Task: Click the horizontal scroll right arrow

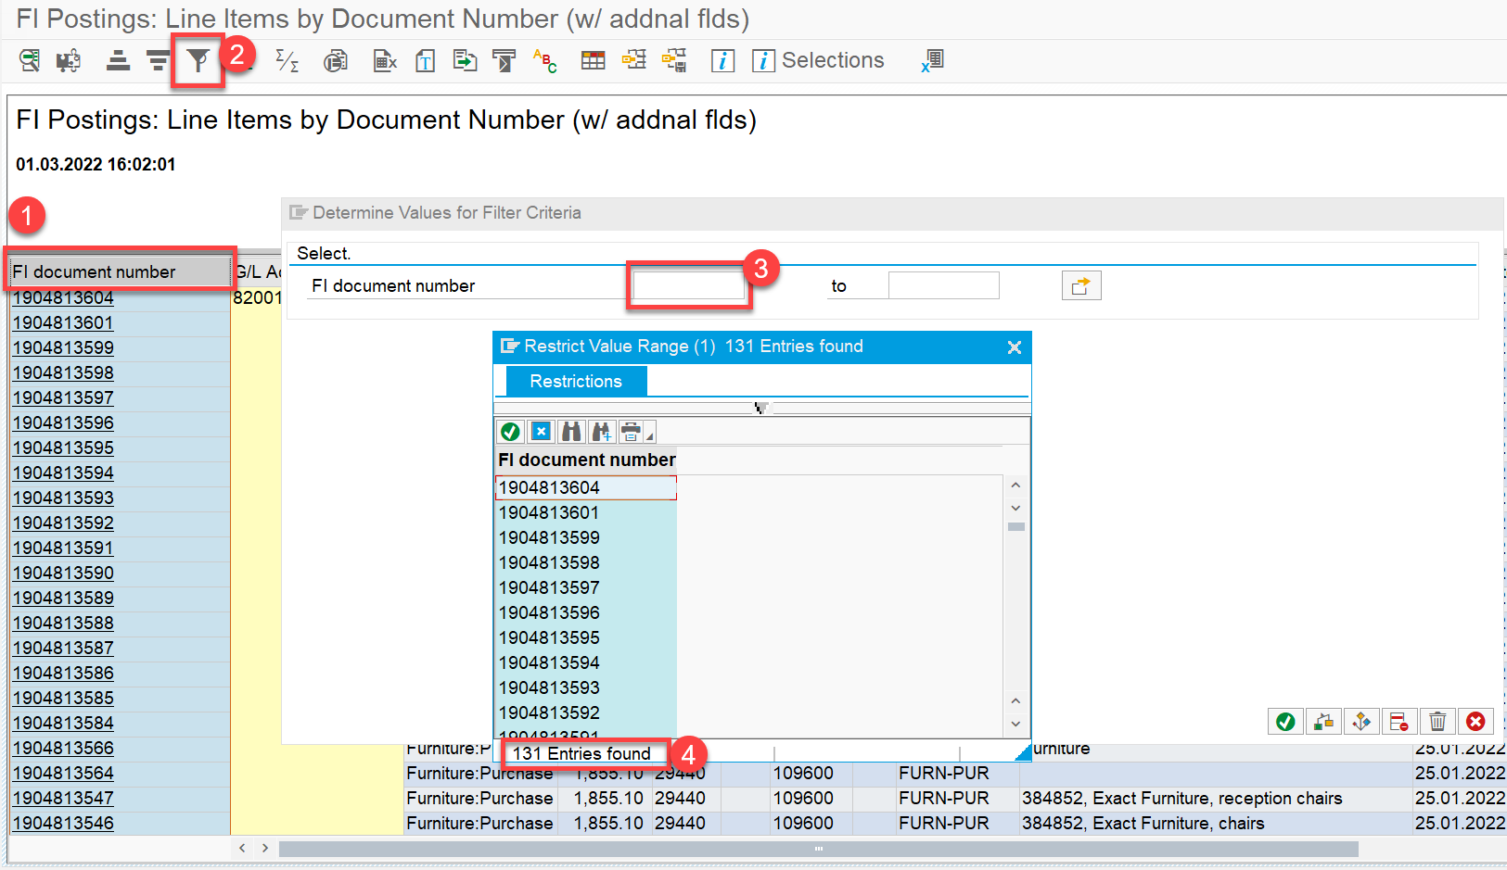Action: (265, 848)
